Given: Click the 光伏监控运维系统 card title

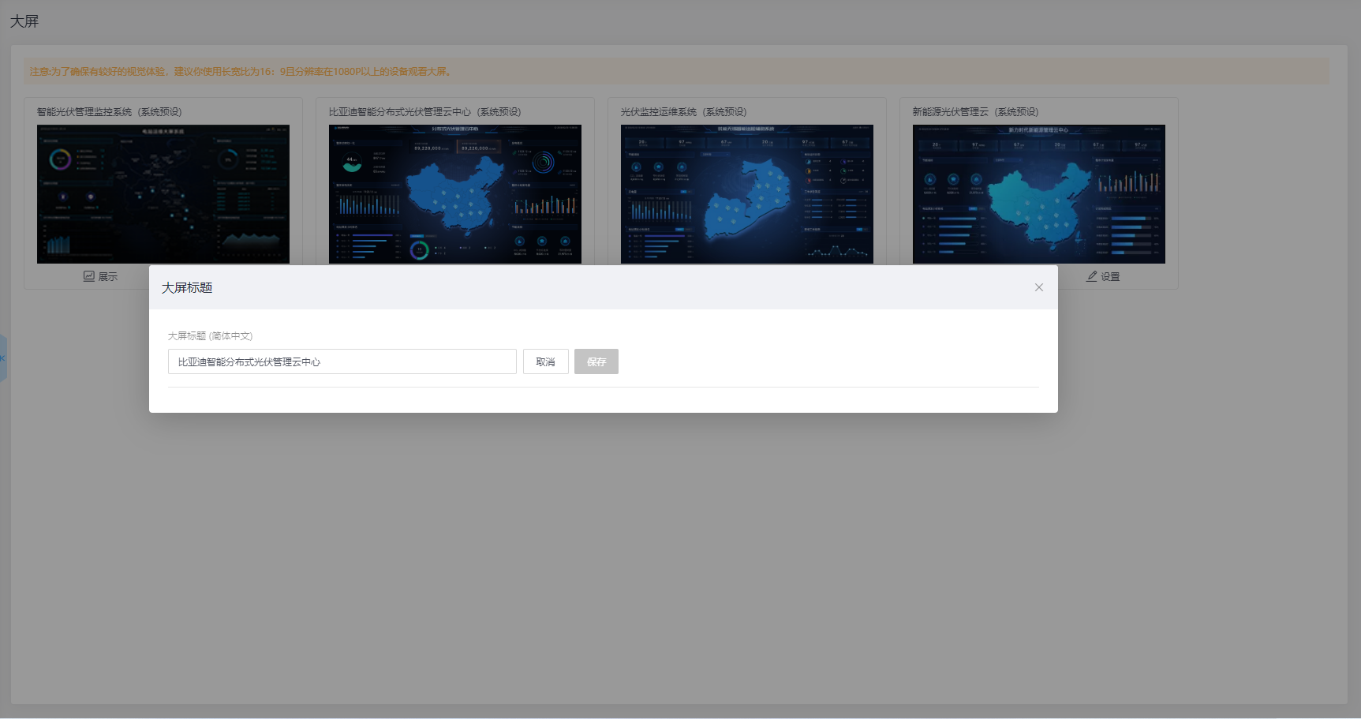Looking at the screenshot, I should pos(683,112).
